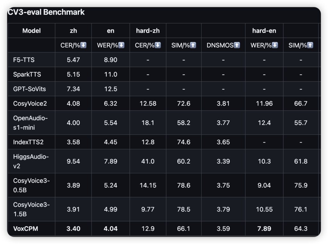Select the bold "VoxCPM" model name
This screenshot has width=328, height=244.
(26, 229)
